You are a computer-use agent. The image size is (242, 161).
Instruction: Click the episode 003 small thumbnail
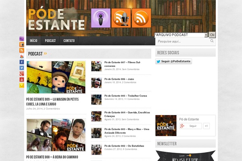click(x=96, y=133)
